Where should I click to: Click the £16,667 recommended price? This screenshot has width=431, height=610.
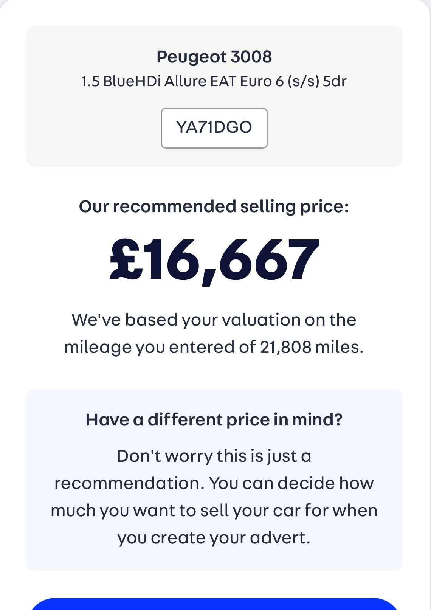(214, 260)
